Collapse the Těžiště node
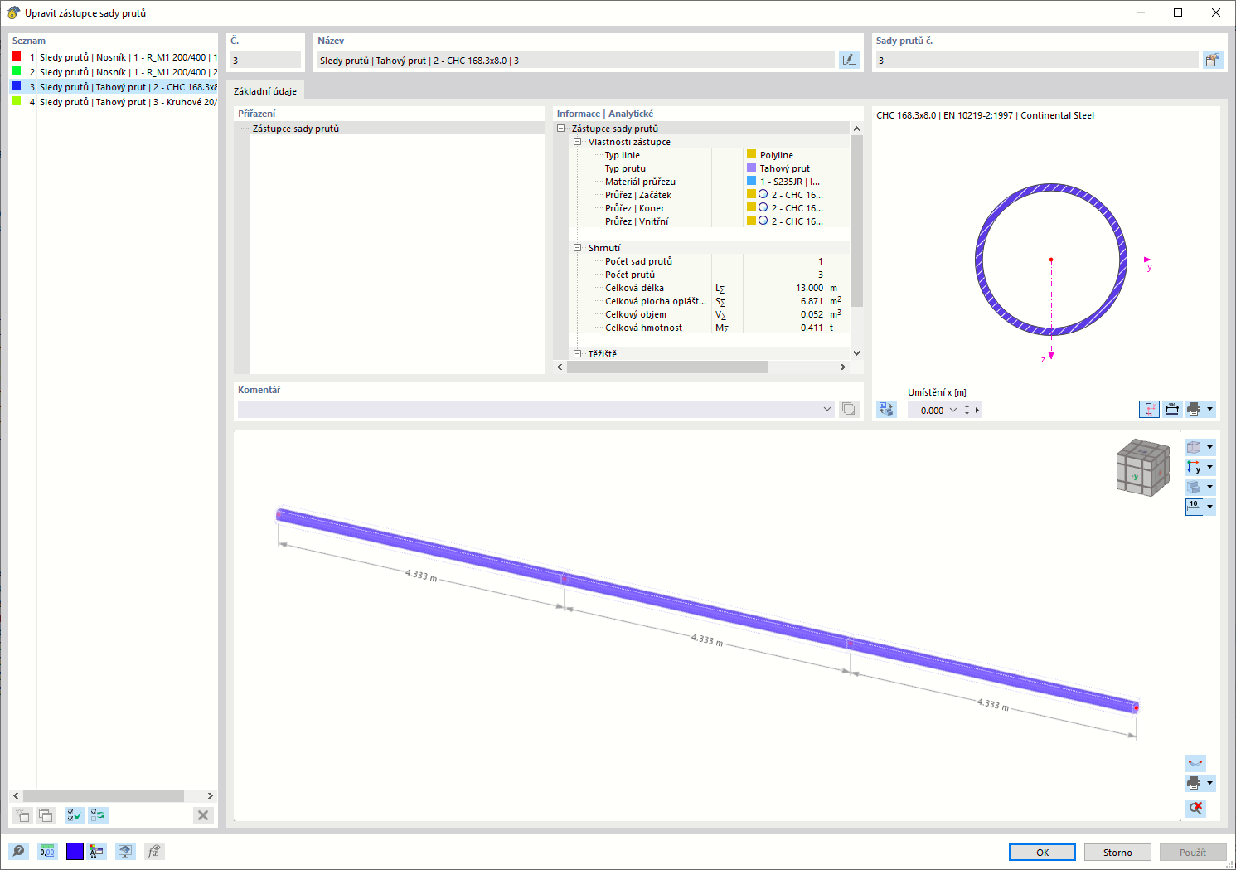 578,354
